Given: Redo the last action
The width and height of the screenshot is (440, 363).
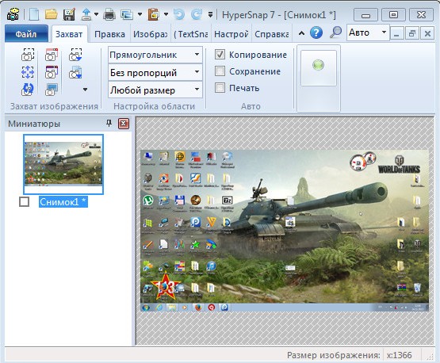Looking at the screenshot, I should coord(197,14).
